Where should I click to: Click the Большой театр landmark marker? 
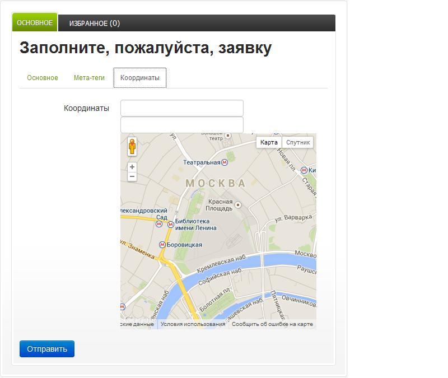click(228, 136)
